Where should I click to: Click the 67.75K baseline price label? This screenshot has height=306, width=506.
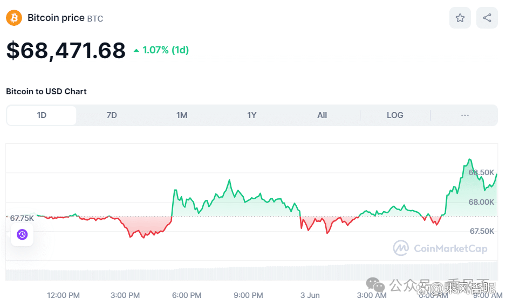22,218
